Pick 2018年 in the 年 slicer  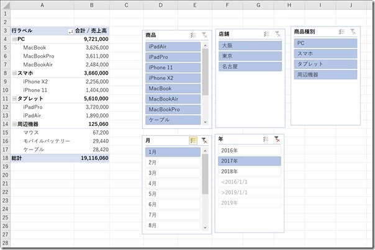(x=250, y=172)
